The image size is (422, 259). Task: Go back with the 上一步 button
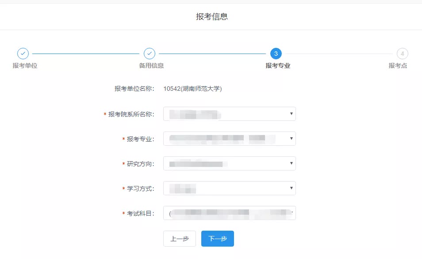tap(180, 239)
